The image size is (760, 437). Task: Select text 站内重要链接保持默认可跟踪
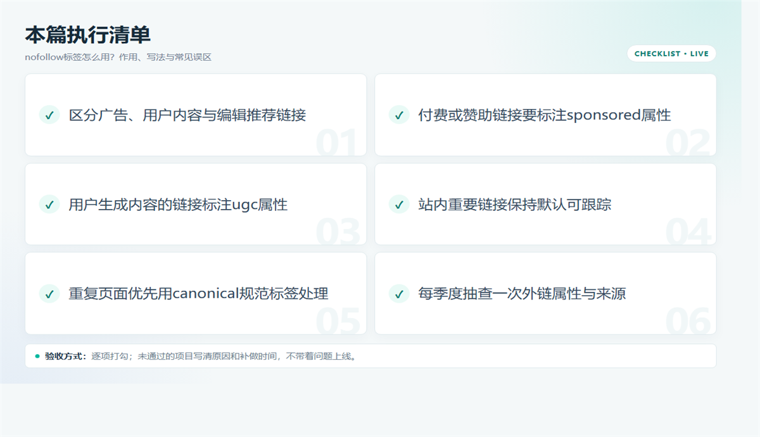514,204
